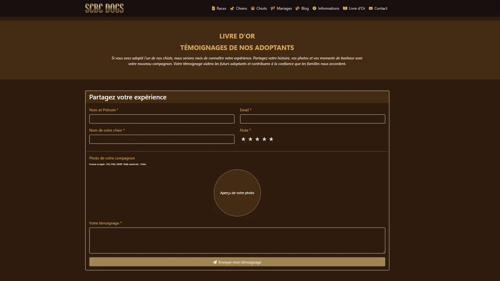Click the info circle icon beside Informations
500x281 pixels.
(x=314, y=8)
